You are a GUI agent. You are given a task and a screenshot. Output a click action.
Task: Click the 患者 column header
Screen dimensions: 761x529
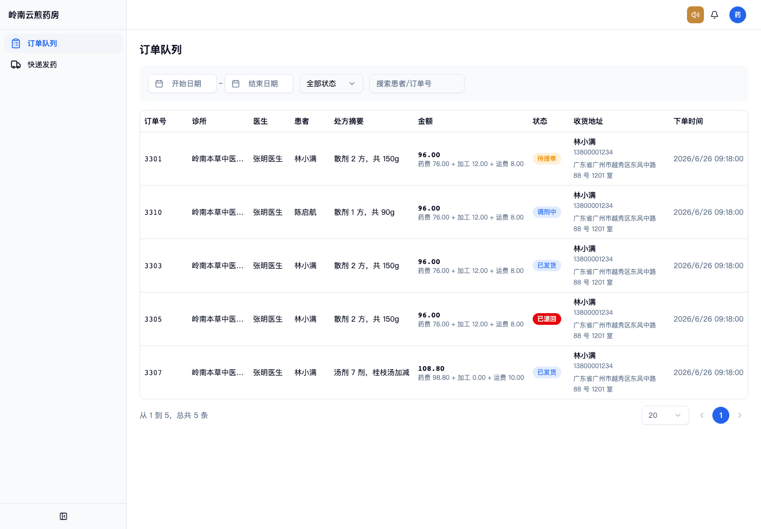tap(302, 121)
